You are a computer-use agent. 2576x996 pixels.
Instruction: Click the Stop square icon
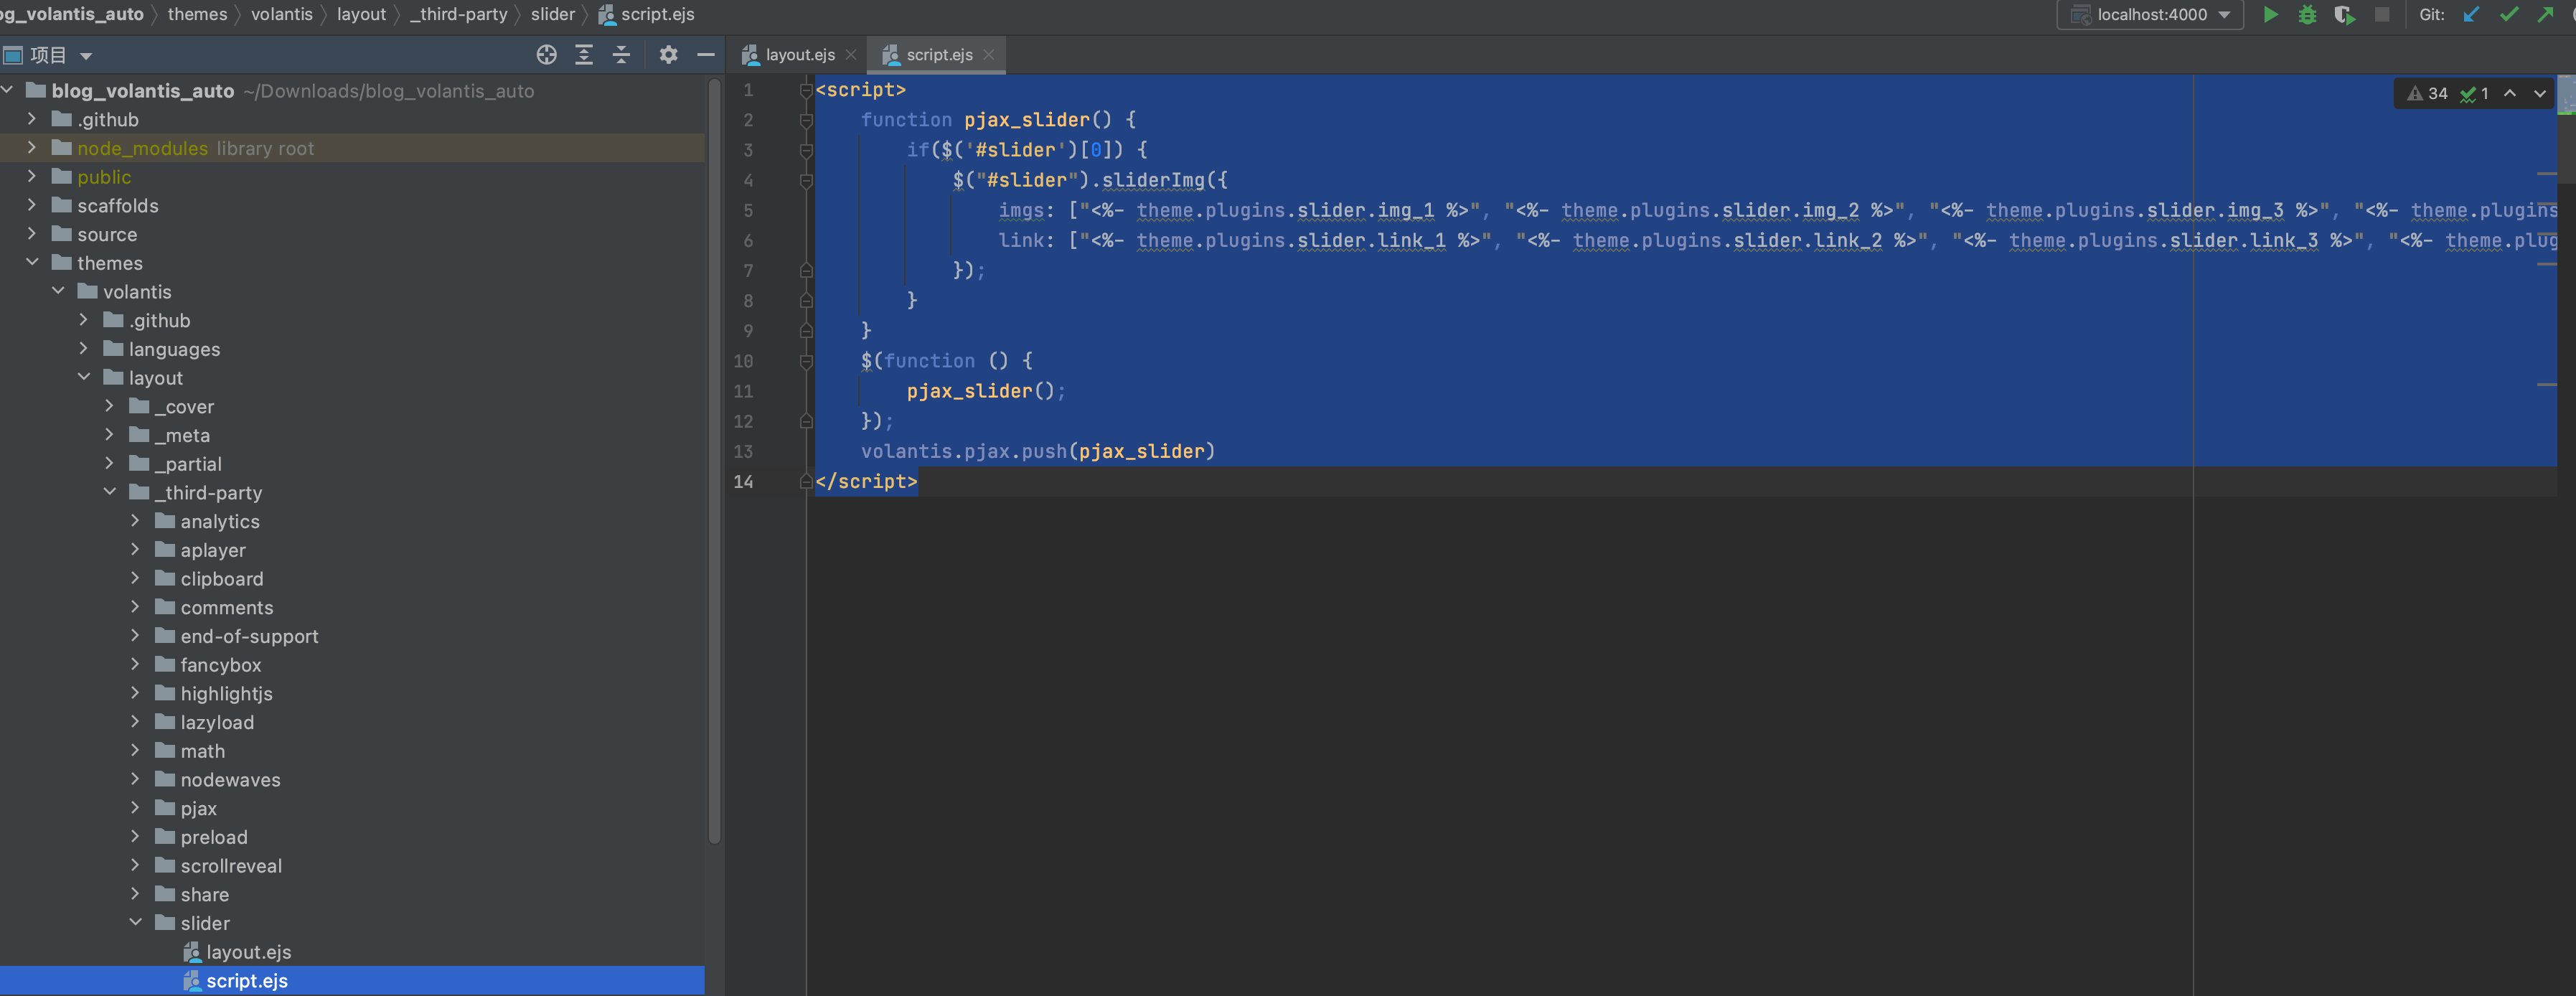tap(2383, 15)
